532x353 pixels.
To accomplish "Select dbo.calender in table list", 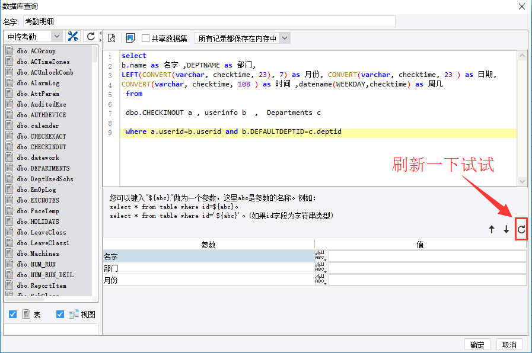I will tap(37, 126).
